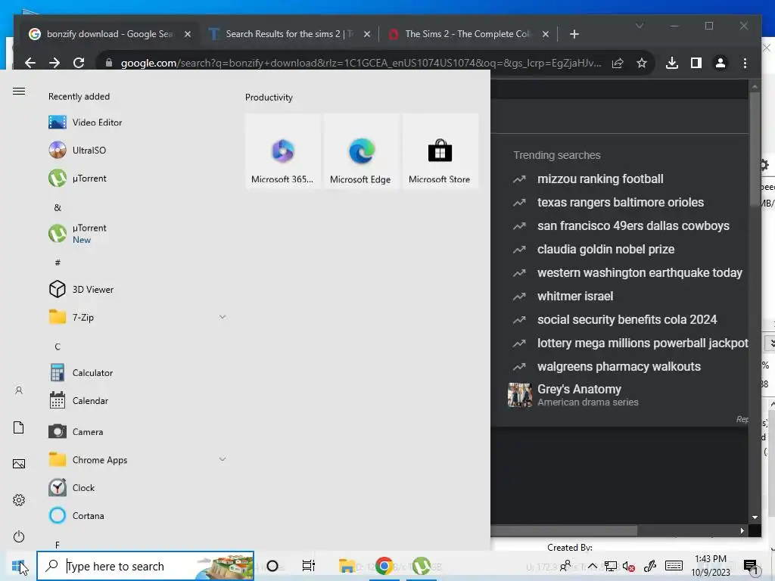775x581 pixels.
Task: Open Chrome three-dot menu
Action: 745,63
